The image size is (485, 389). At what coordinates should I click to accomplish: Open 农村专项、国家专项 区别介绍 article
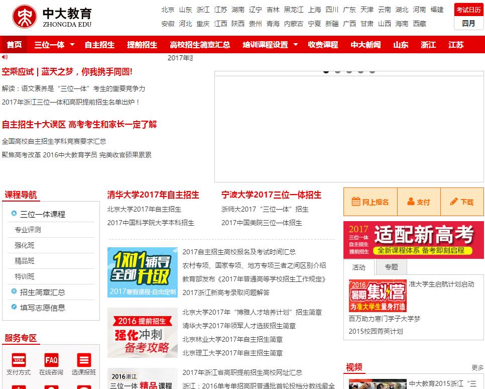click(x=254, y=265)
